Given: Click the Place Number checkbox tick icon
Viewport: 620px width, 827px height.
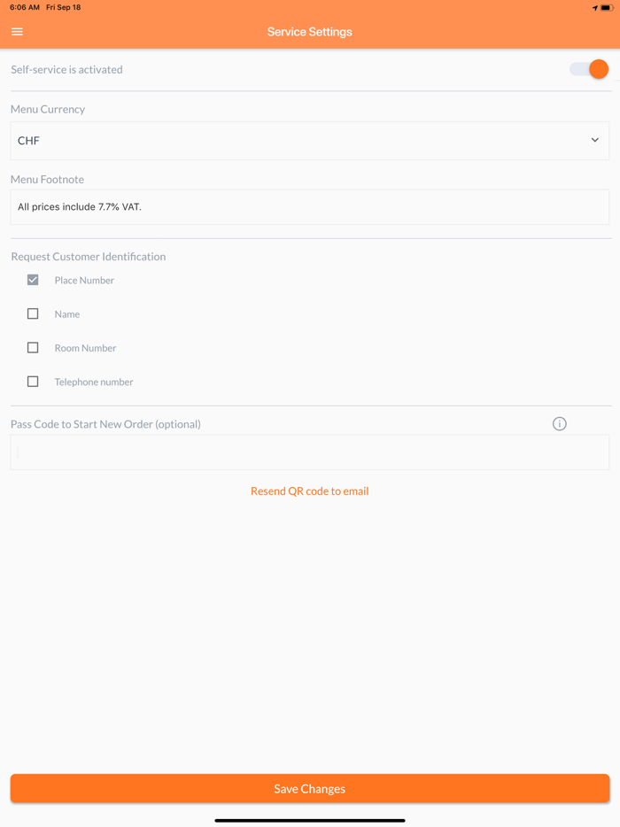Looking at the screenshot, I should (33, 279).
